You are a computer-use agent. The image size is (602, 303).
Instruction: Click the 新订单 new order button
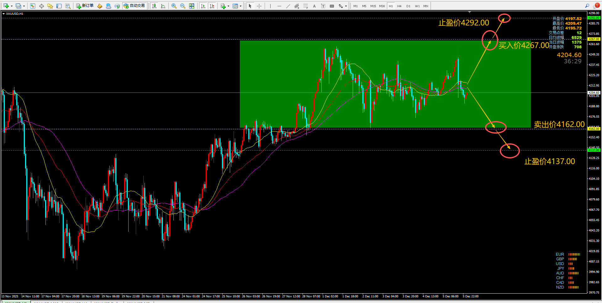click(85, 6)
